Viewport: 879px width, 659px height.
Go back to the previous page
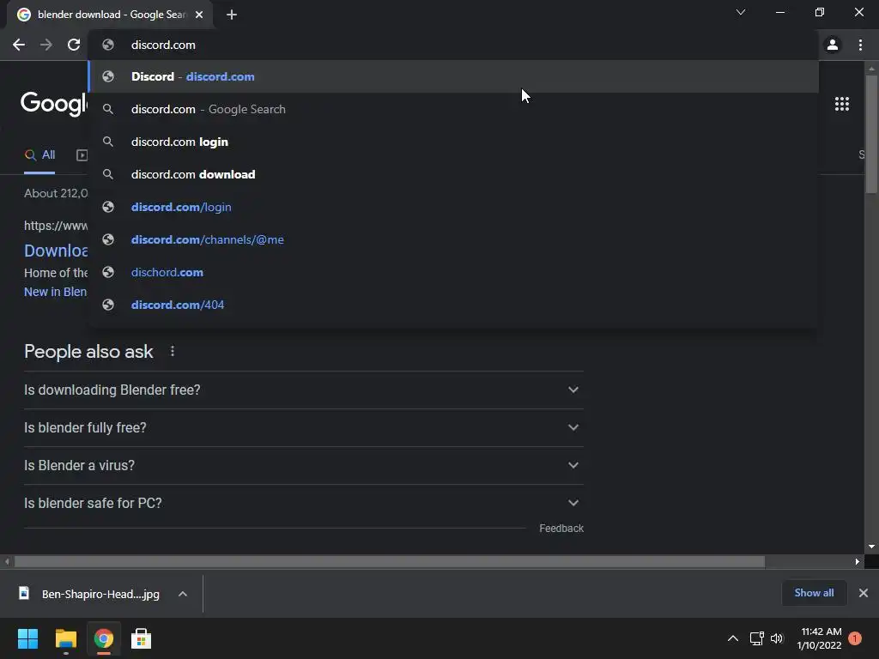(x=19, y=45)
